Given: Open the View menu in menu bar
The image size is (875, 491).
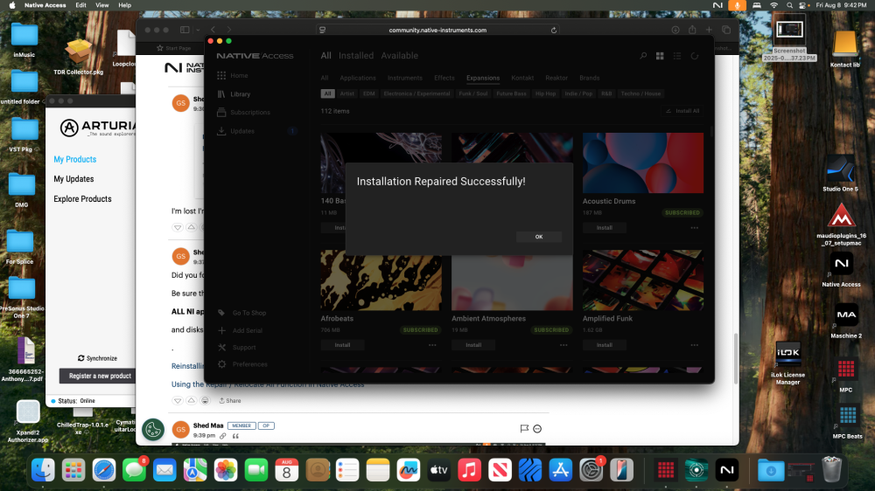Looking at the screenshot, I should tap(102, 5).
